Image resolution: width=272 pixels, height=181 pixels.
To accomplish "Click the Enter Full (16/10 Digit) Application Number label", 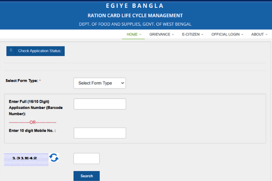I will [36, 107].
